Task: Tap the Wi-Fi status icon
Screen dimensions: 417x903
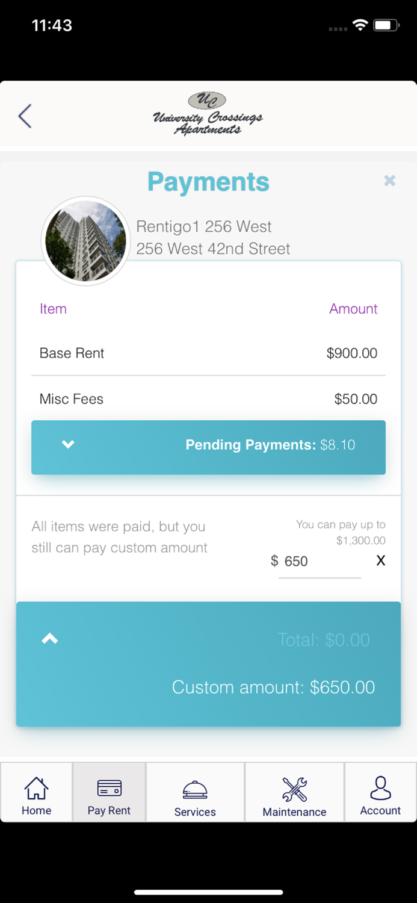Action: (x=360, y=25)
